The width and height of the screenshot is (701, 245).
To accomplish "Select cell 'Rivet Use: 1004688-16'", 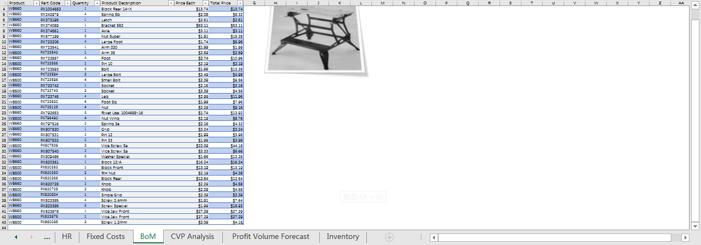I will pos(137,113).
